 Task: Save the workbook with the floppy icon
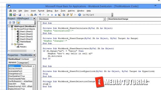click(x=20, y=15)
